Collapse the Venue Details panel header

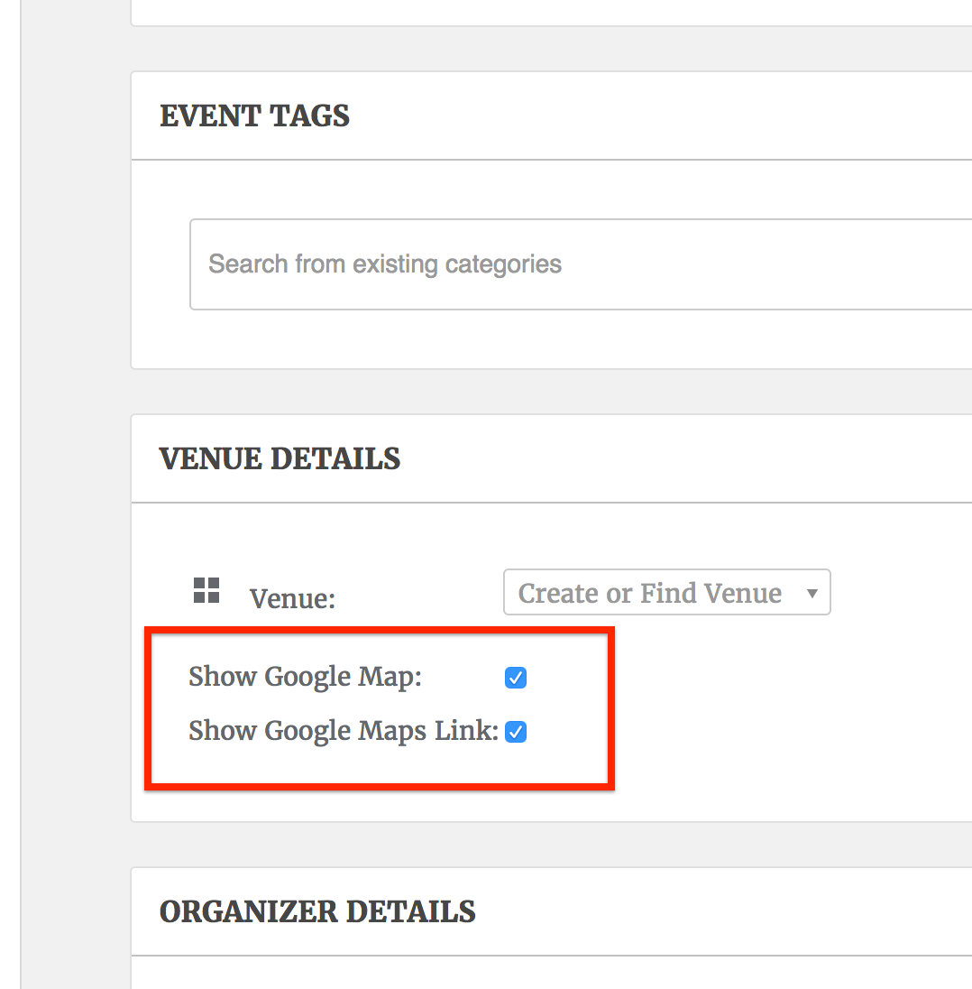pos(280,458)
